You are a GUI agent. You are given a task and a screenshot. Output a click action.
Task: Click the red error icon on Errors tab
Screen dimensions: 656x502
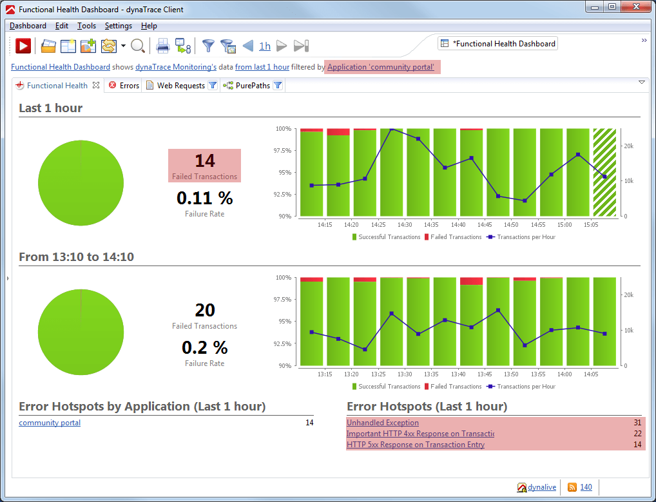click(x=113, y=85)
